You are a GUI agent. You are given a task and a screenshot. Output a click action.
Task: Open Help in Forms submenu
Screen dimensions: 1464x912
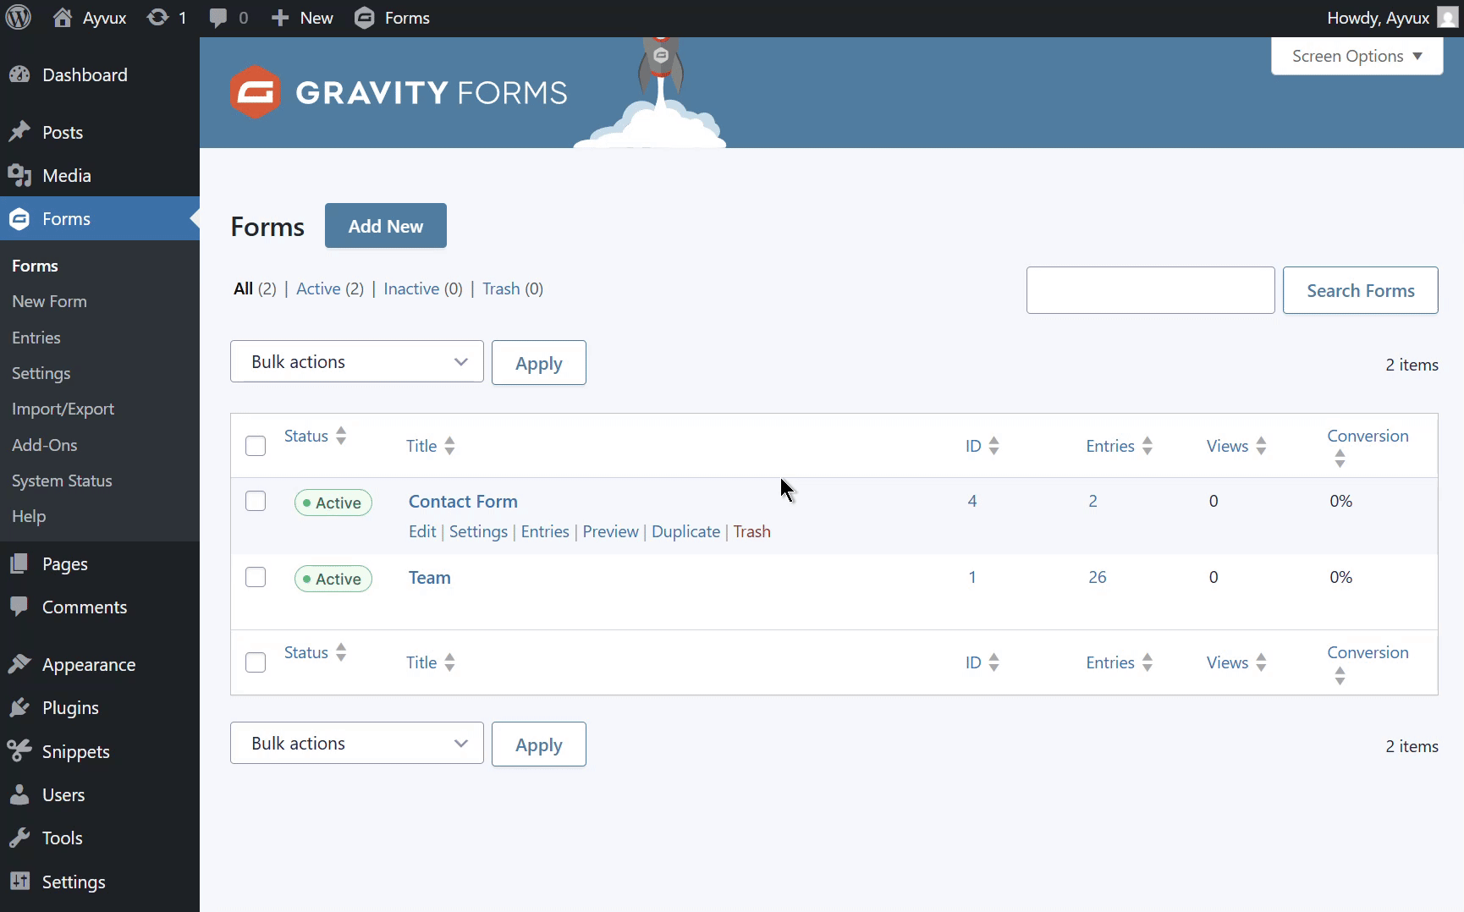[x=29, y=516]
